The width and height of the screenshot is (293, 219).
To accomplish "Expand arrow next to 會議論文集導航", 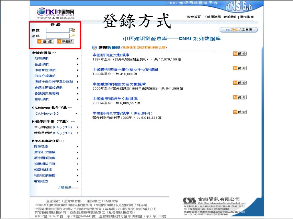I will (x=78, y=94).
